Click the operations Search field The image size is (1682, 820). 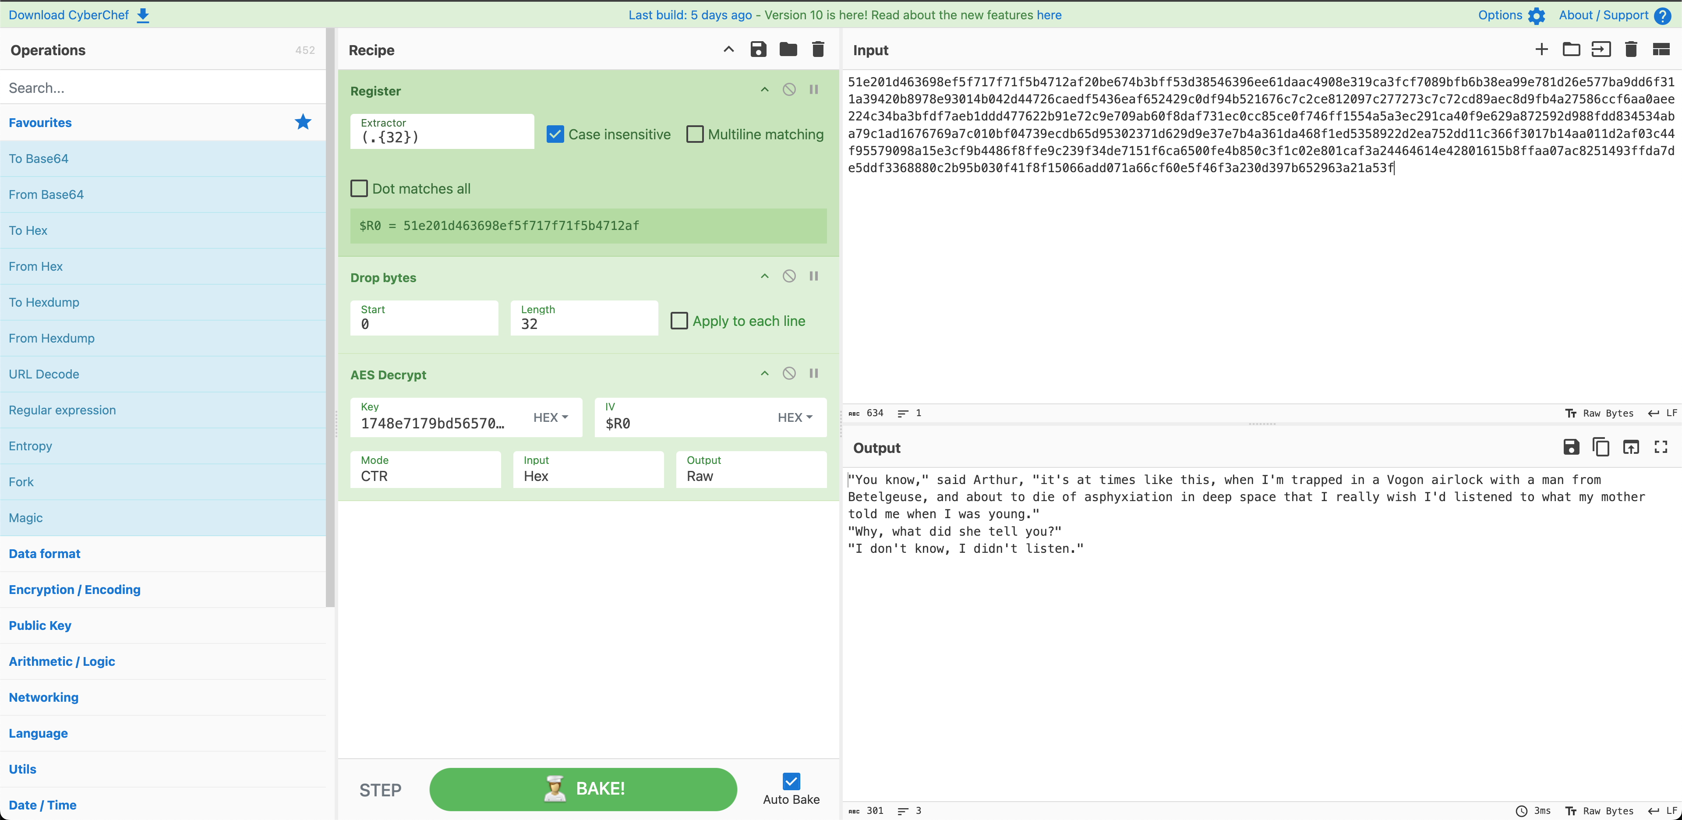click(163, 88)
